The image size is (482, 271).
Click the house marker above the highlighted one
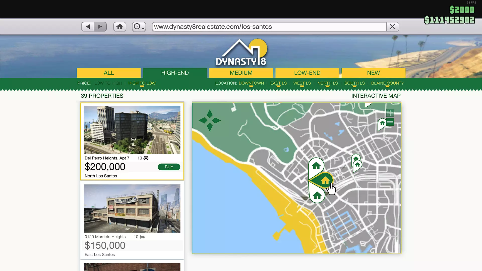tap(316, 166)
